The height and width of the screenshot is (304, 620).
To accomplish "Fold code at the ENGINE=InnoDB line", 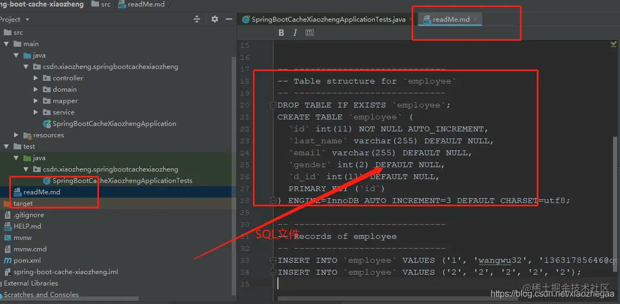I will (273, 200).
